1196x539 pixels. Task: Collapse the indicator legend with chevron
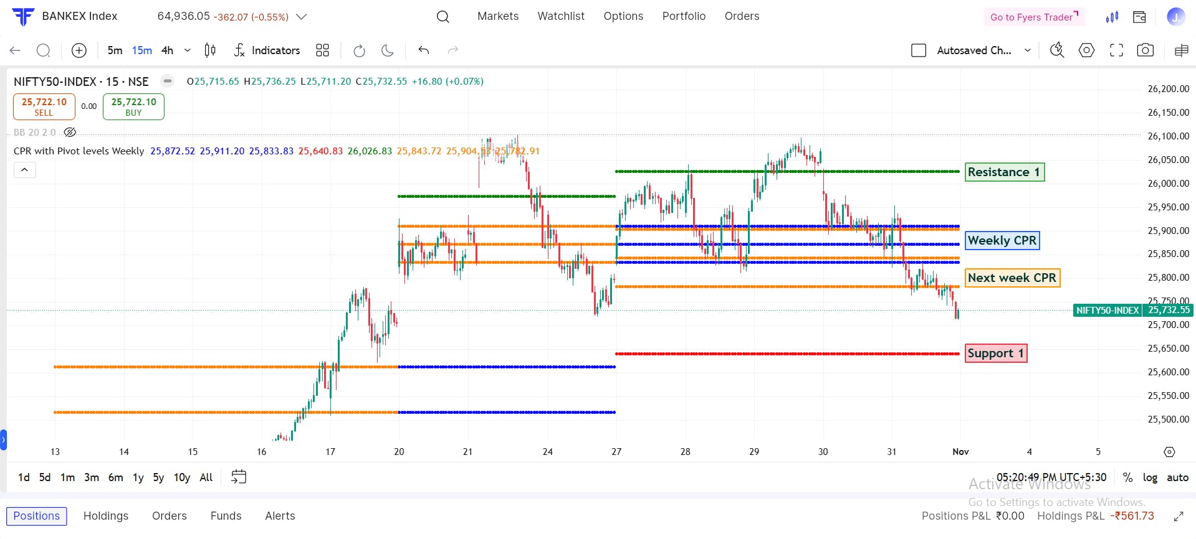[25, 170]
